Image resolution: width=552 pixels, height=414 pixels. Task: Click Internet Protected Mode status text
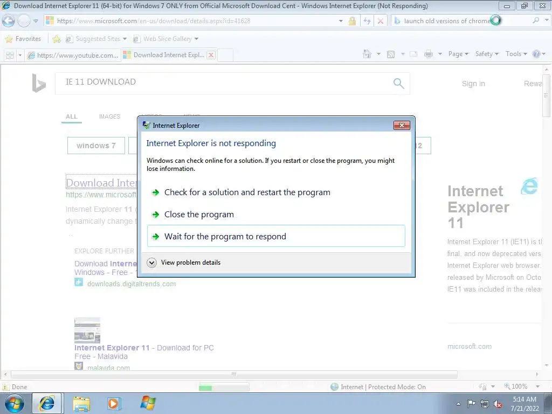[383, 387]
